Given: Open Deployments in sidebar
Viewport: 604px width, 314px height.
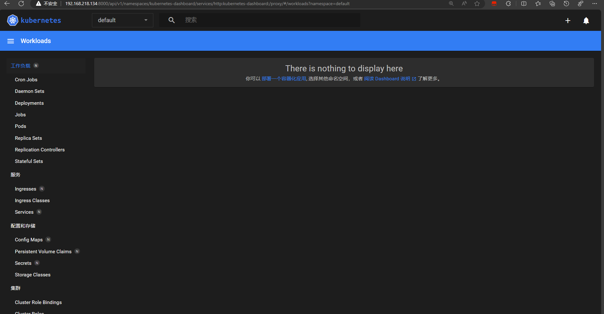Looking at the screenshot, I should (29, 103).
